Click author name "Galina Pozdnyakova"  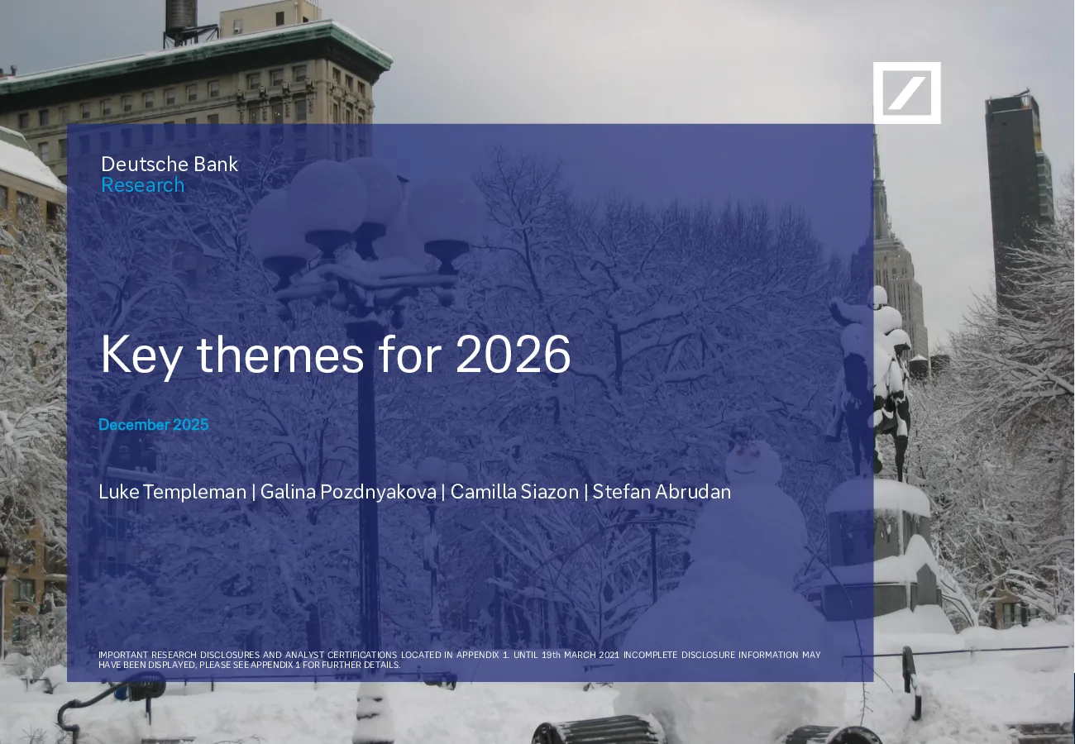pos(348,492)
